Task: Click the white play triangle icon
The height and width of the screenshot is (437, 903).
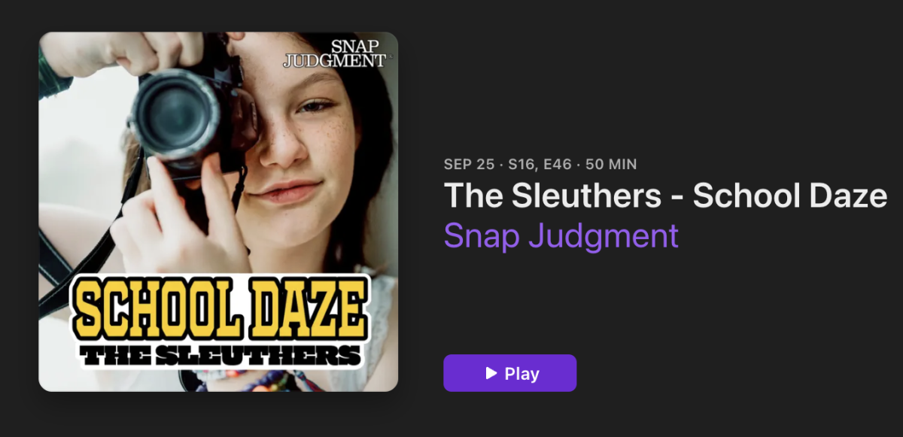Action: (491, 373)
